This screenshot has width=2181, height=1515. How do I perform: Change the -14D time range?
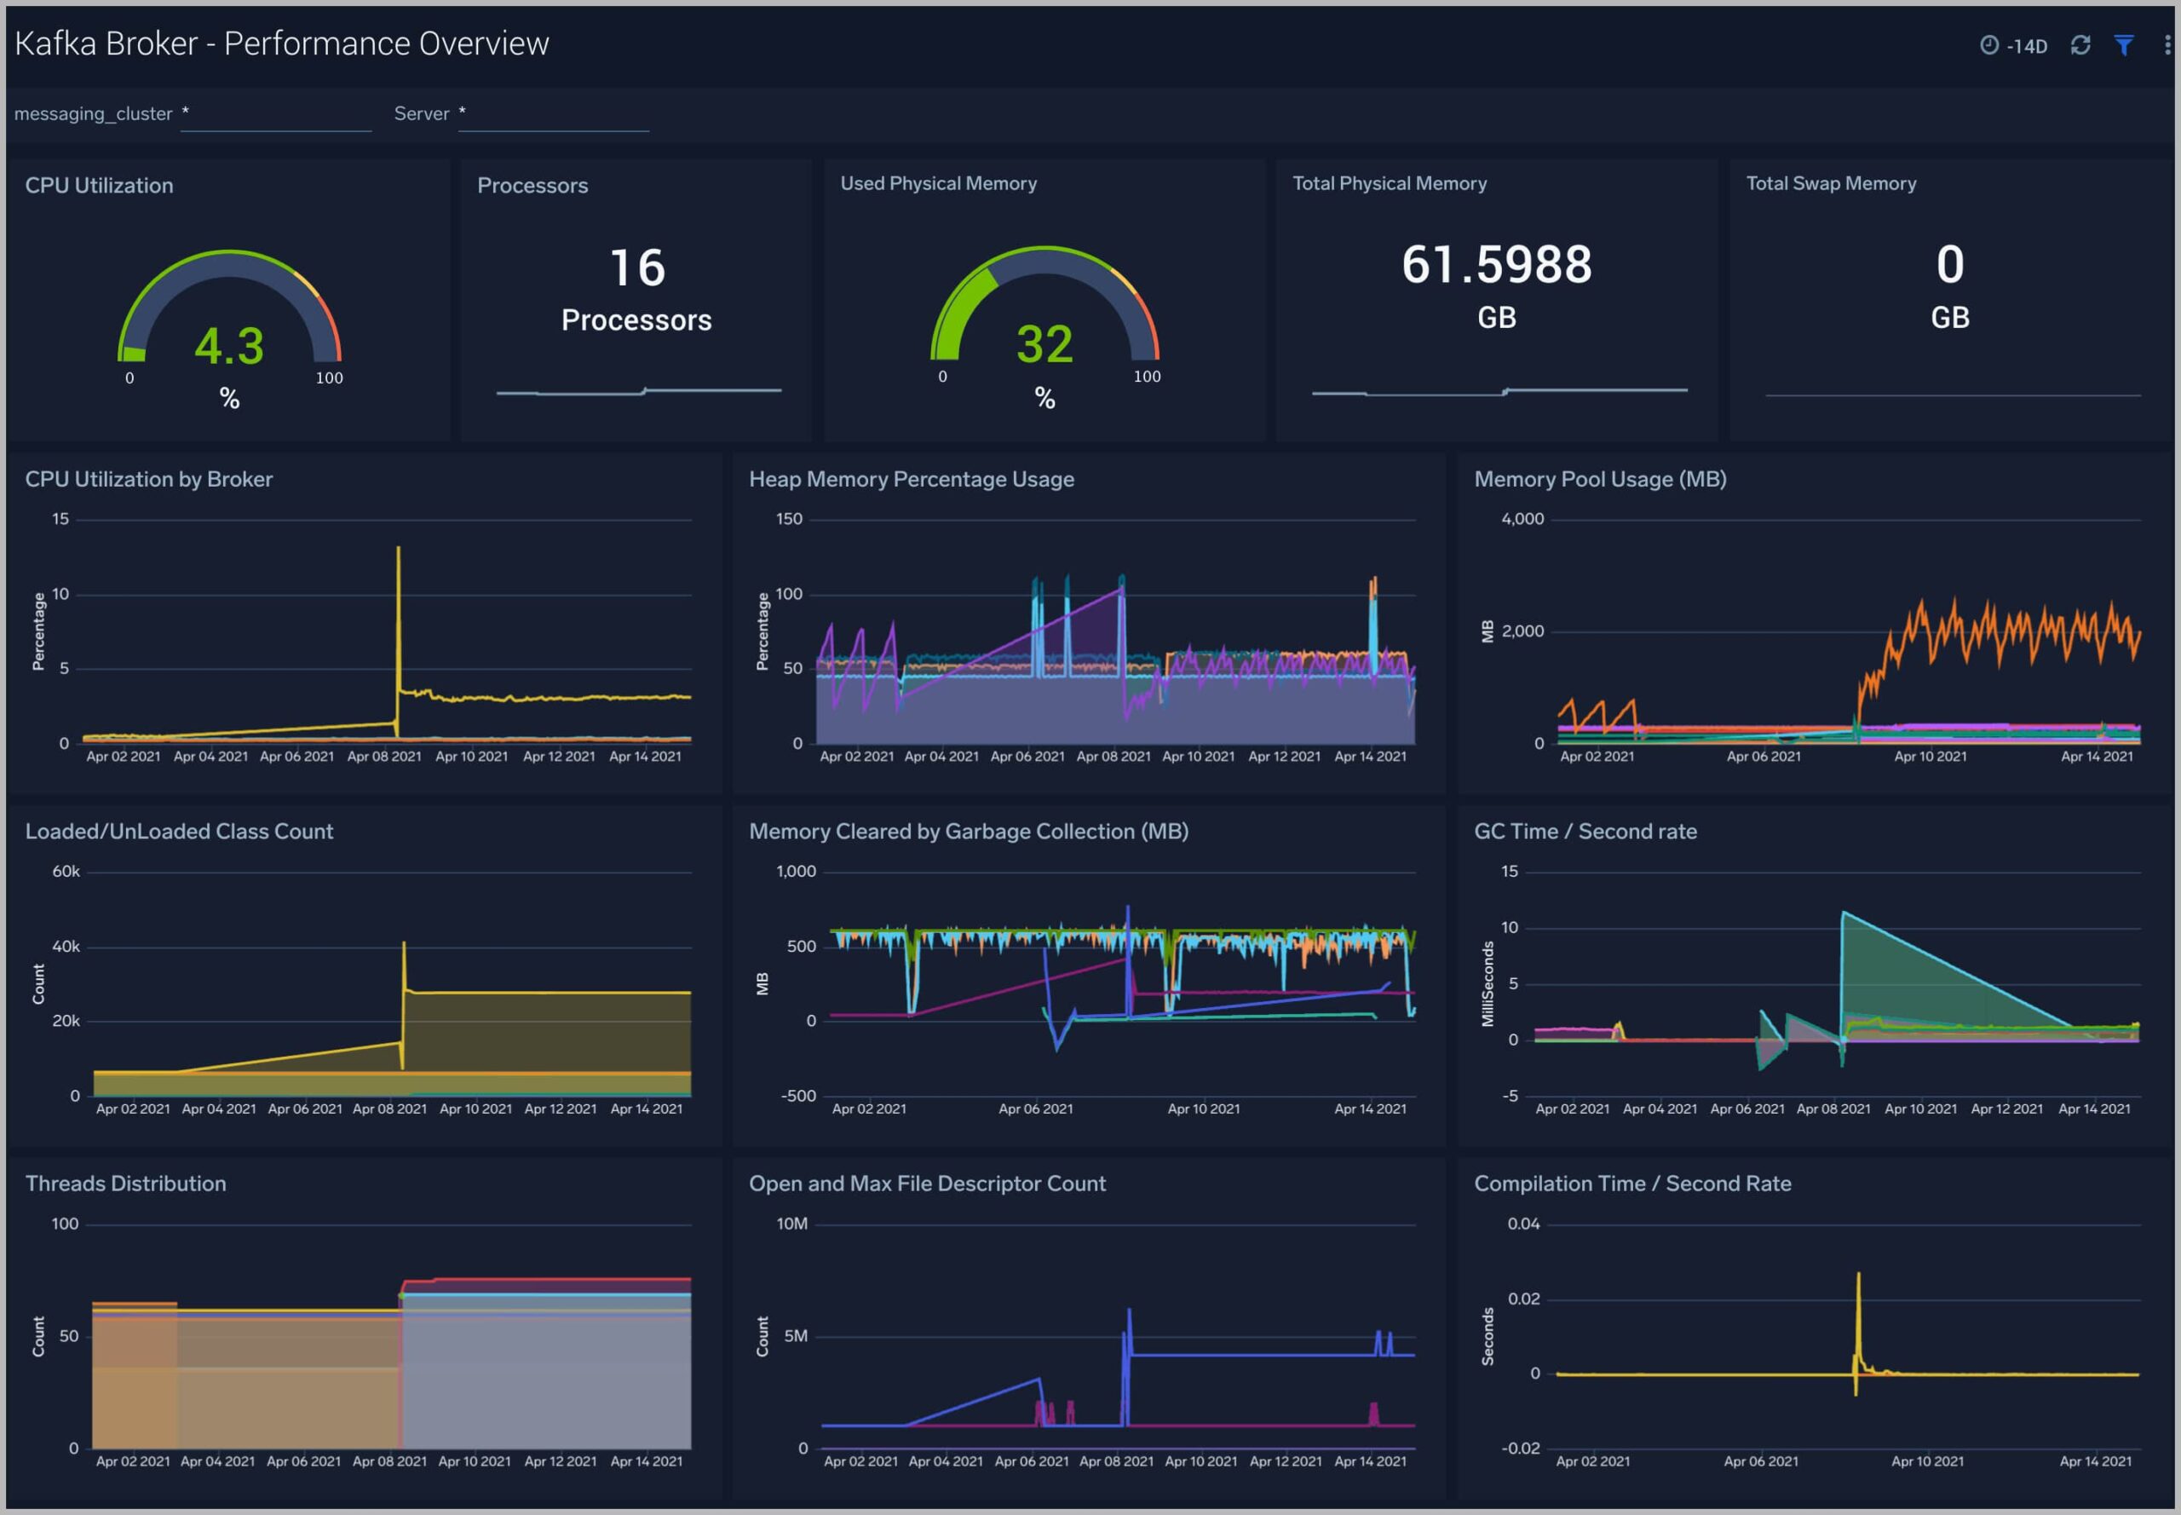coord(2026,44)
